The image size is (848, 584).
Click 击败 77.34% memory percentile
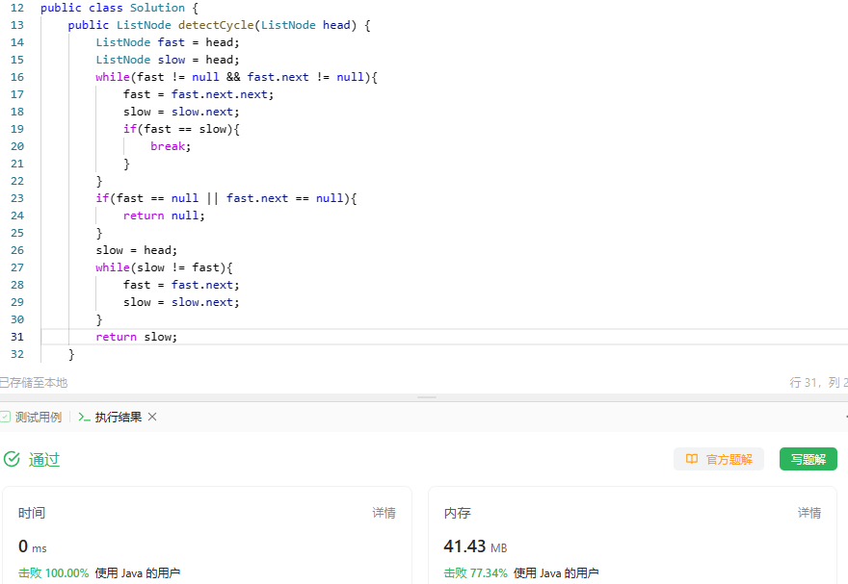click(x=475, y=573)
